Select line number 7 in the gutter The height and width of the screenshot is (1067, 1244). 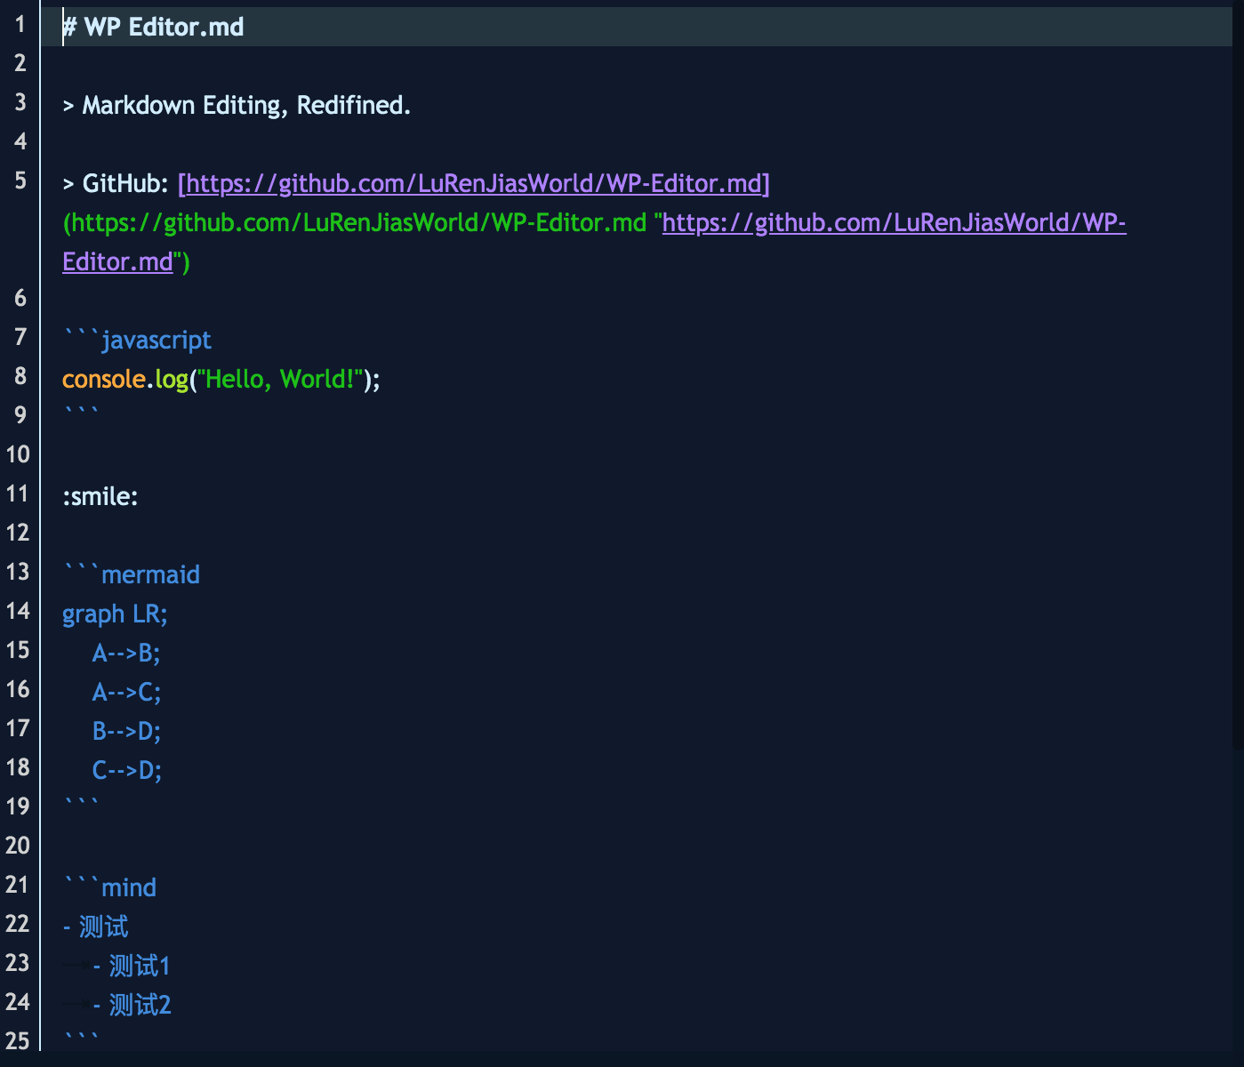(20, 337)
